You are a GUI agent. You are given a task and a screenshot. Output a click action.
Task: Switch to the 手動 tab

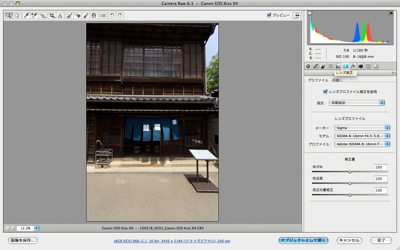[x=337, y=80]
